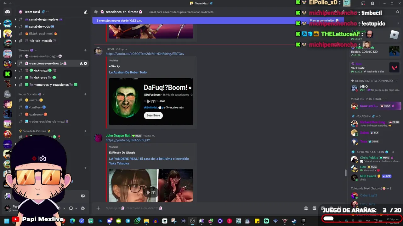Add channel to Redes Sociales category
This screenshot has width=403, height=226.
point(85,94)
